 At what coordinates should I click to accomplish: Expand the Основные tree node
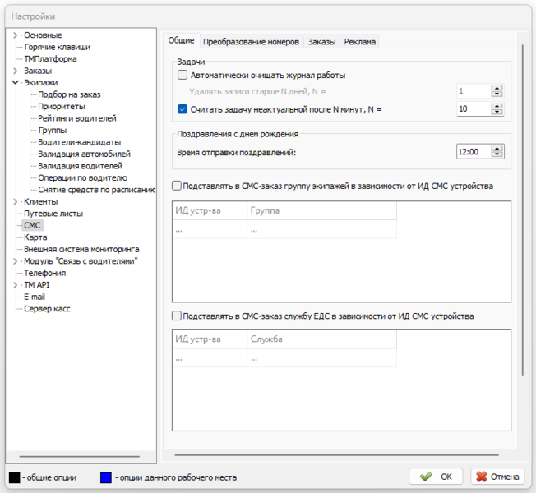click(x=16, y=35)
